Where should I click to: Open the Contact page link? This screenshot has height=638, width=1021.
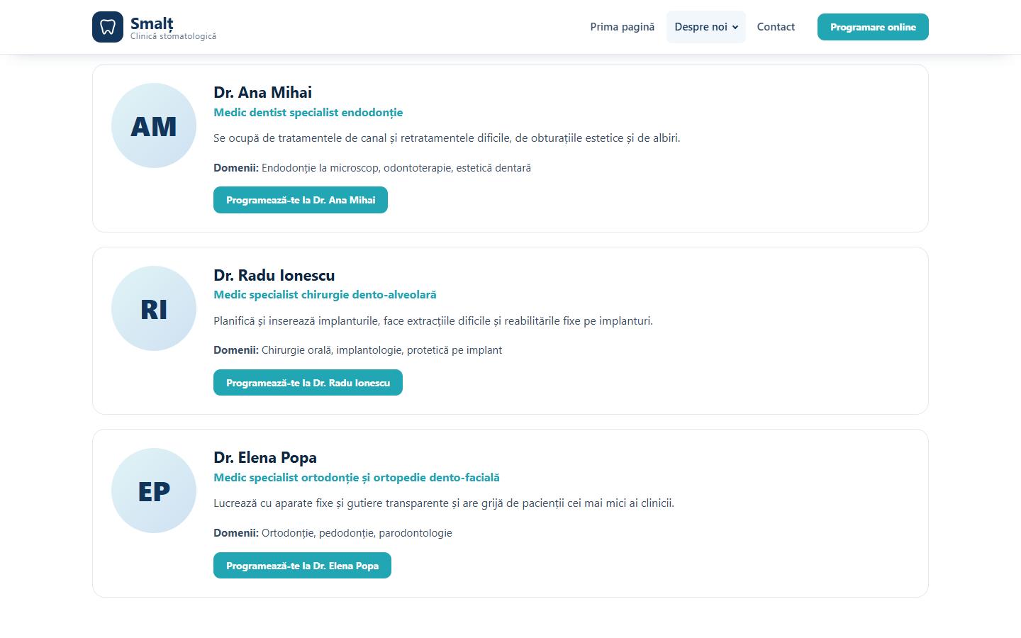coord(776,27)
